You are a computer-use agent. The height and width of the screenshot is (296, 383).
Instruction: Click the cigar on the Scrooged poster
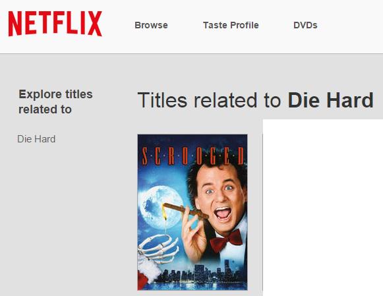coord(186,211)
